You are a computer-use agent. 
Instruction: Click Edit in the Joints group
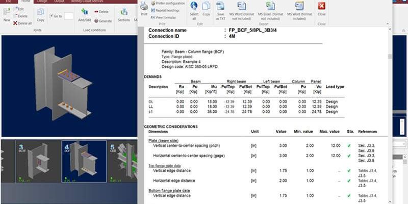18,9
